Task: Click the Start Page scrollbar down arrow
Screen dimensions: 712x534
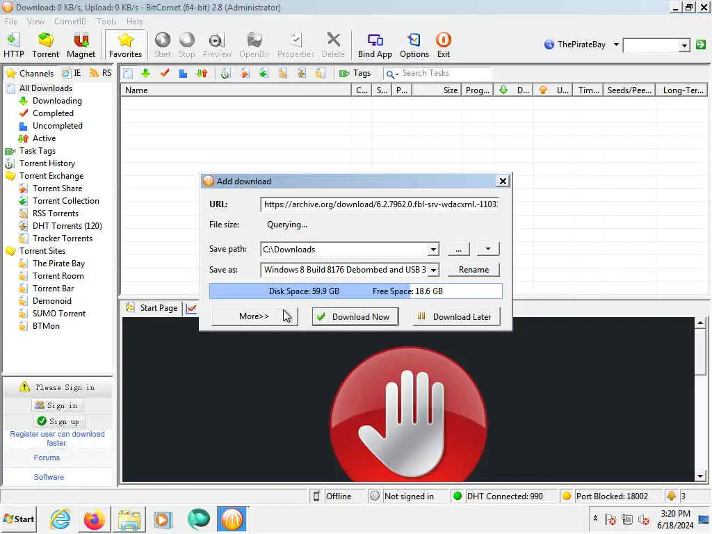Action: (x=699, y=476)
